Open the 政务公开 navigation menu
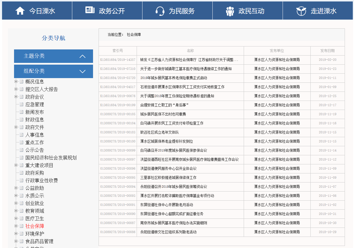Image resolution: width=354 pixels, height=248 pixels. 111,11
